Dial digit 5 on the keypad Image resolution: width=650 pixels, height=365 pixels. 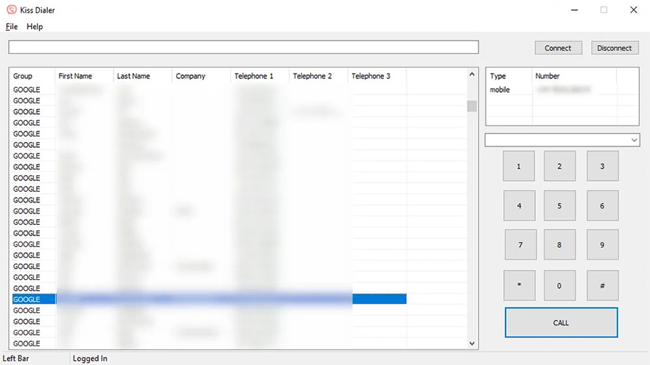click(559, 205)
